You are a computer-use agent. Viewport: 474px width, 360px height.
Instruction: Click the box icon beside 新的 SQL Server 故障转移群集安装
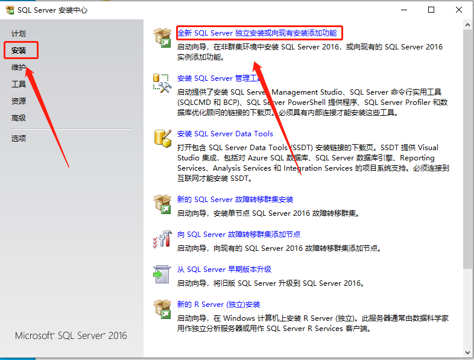162,204
